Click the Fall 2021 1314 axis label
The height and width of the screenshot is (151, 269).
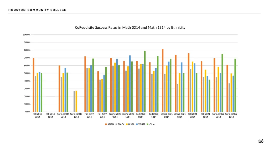(205, 116)
